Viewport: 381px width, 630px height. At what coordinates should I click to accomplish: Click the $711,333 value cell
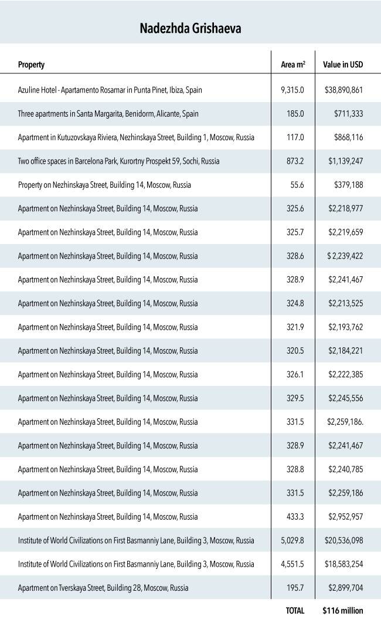pyautogui.click(x=347, y=113)
